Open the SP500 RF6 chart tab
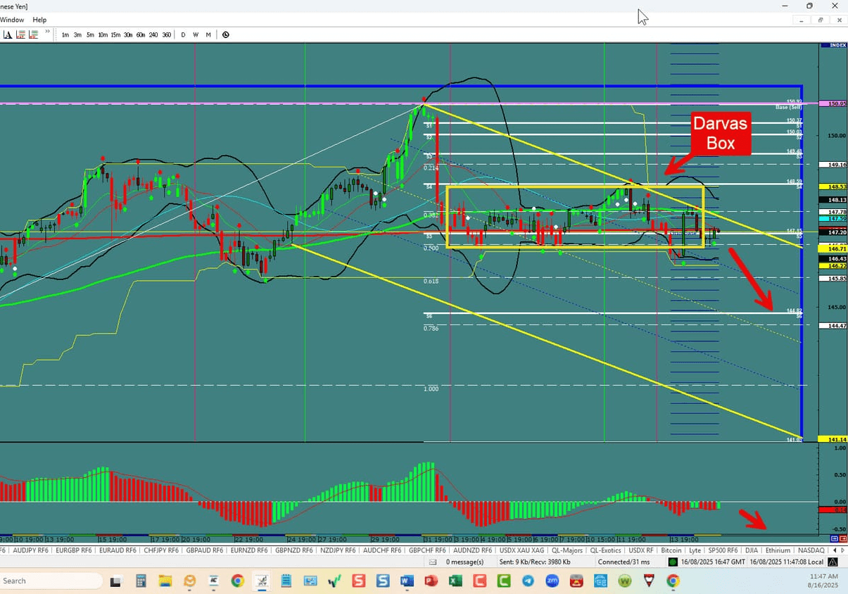This screenshot has height=594, width=848. [x=722, y=550]
